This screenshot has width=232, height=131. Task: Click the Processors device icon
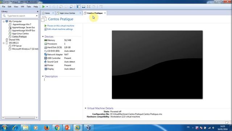click(46, 44)
